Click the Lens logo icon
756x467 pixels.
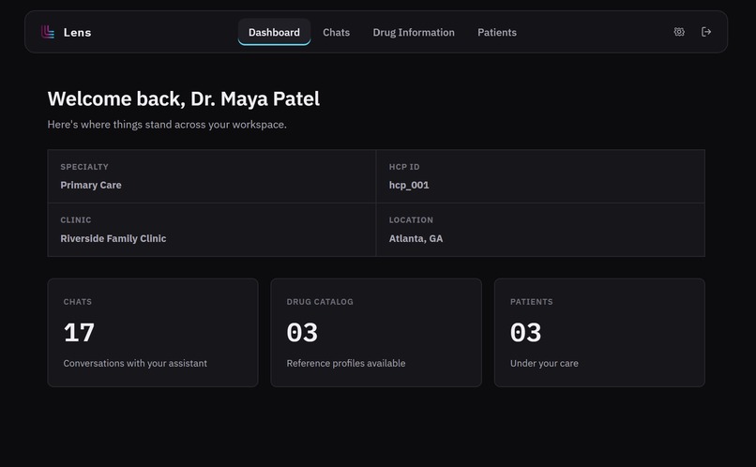tap(48, 32)
